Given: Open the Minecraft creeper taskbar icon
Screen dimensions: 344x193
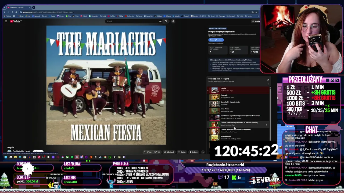Looking at the screenshot, I should tap(110, 157).
